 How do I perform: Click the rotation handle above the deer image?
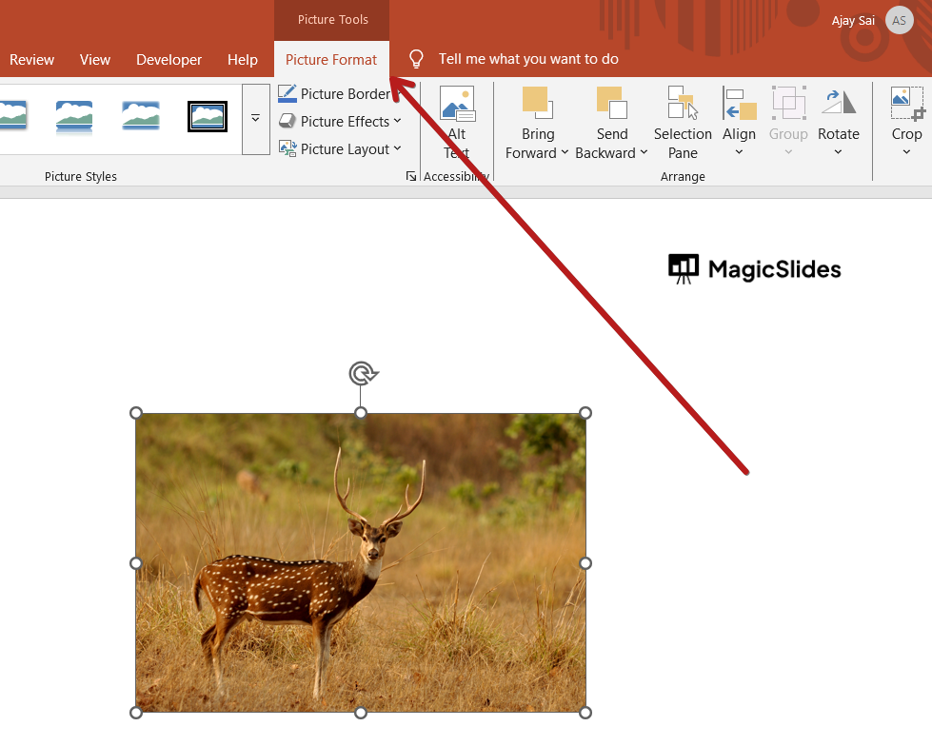click(x=361, y=373)
